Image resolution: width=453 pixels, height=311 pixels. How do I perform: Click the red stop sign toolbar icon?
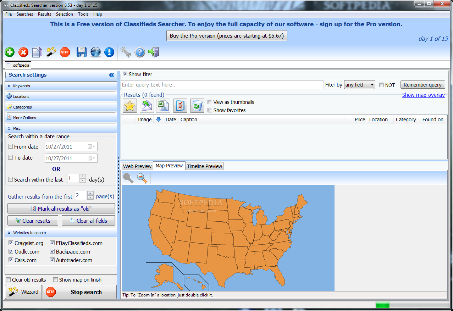pyautogui.click(x=65, y=52)
